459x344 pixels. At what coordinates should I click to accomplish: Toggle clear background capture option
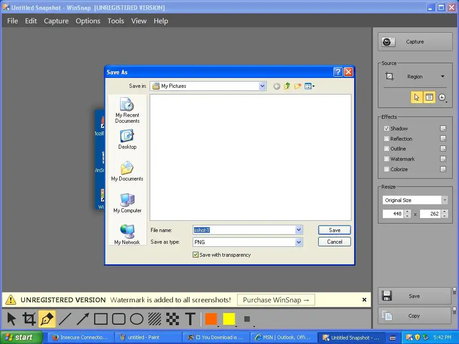point(429,97)
